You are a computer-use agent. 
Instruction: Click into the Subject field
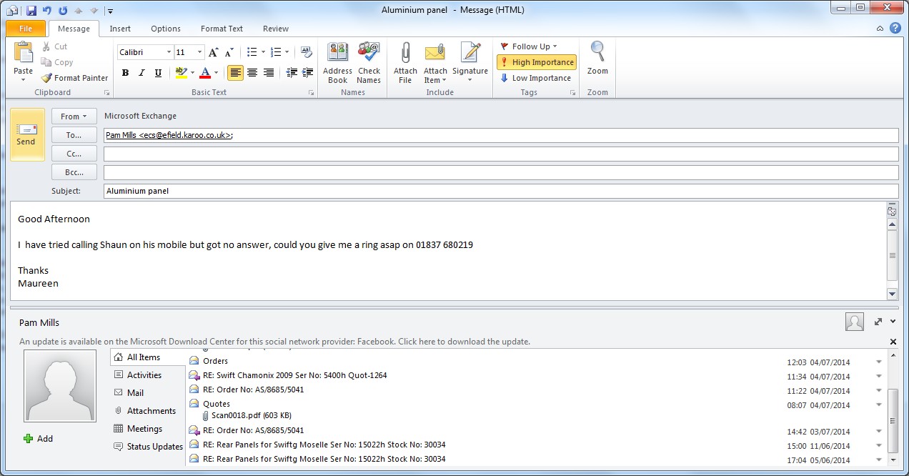pyautogui.click(x=500, y=192)
